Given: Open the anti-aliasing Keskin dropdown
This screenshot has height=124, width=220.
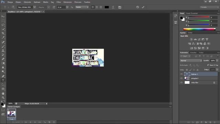Looking at the screenshot, I should 82,7.
